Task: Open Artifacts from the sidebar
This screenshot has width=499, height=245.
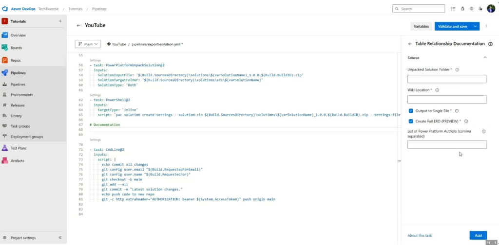Action: [x=18, y=160]
